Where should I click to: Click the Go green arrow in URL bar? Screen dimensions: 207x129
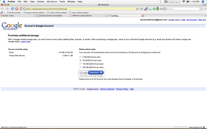point(142,9)
